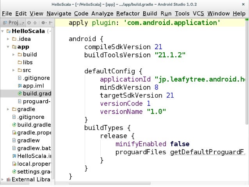Hide the Project panel with the hide icon
This screenshot has width=249, height=187.
tap(50, 23)
